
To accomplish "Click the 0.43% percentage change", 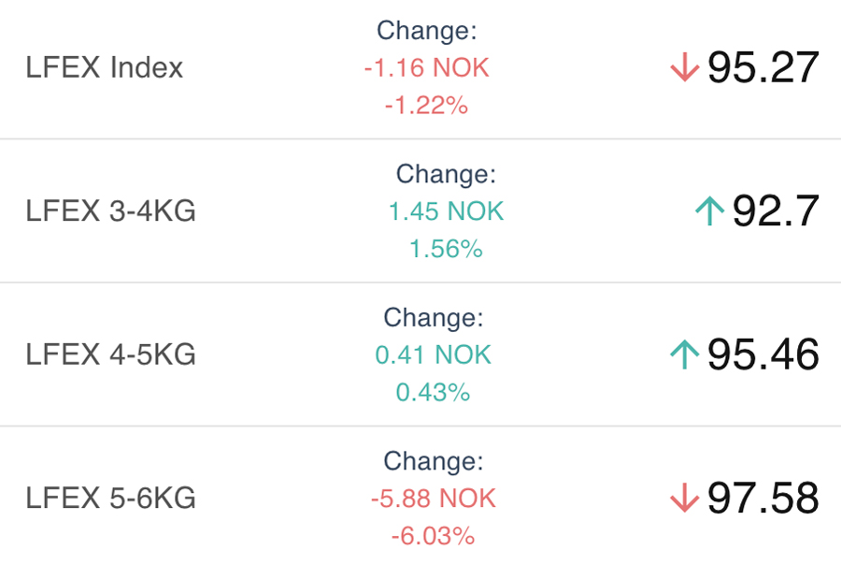I will [433, 392].
